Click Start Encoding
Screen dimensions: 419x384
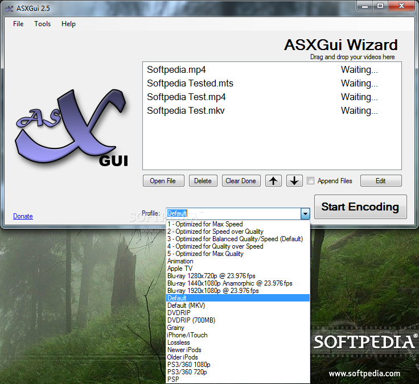[x=360, y=207]
